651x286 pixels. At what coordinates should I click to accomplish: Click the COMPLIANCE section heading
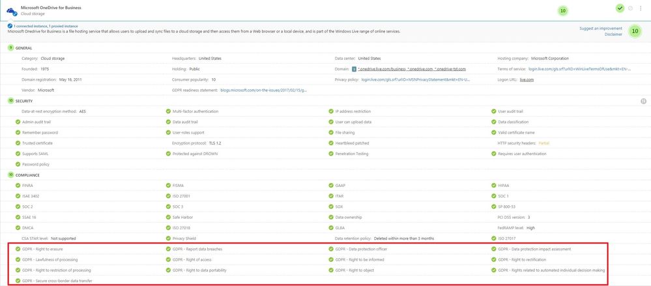click(27, 175)
